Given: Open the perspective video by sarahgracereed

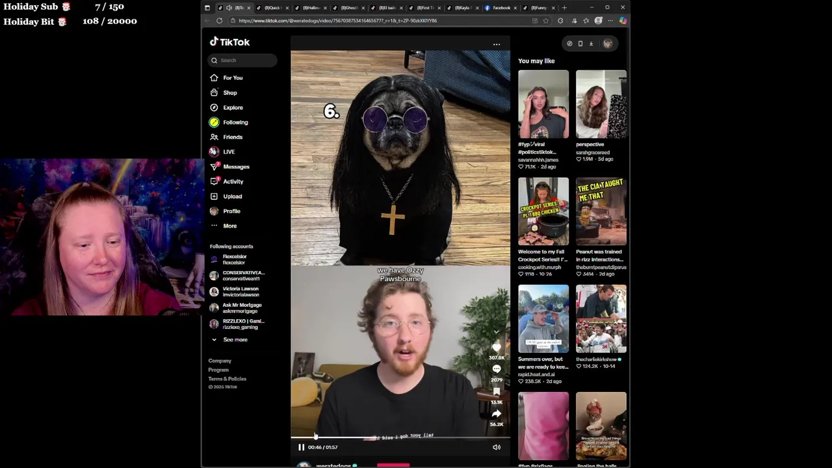Looking at the screenshot, I should click(x=601, y=104).
